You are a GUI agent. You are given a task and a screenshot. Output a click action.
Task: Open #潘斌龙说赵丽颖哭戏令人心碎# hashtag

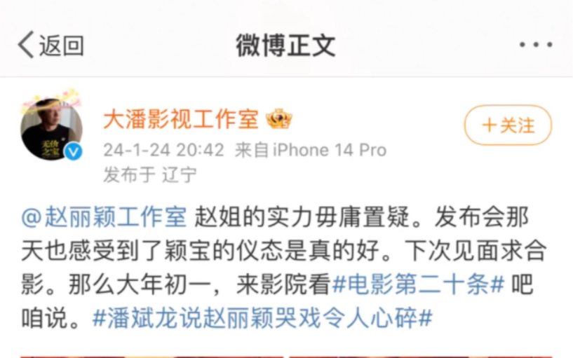(262, 318)
